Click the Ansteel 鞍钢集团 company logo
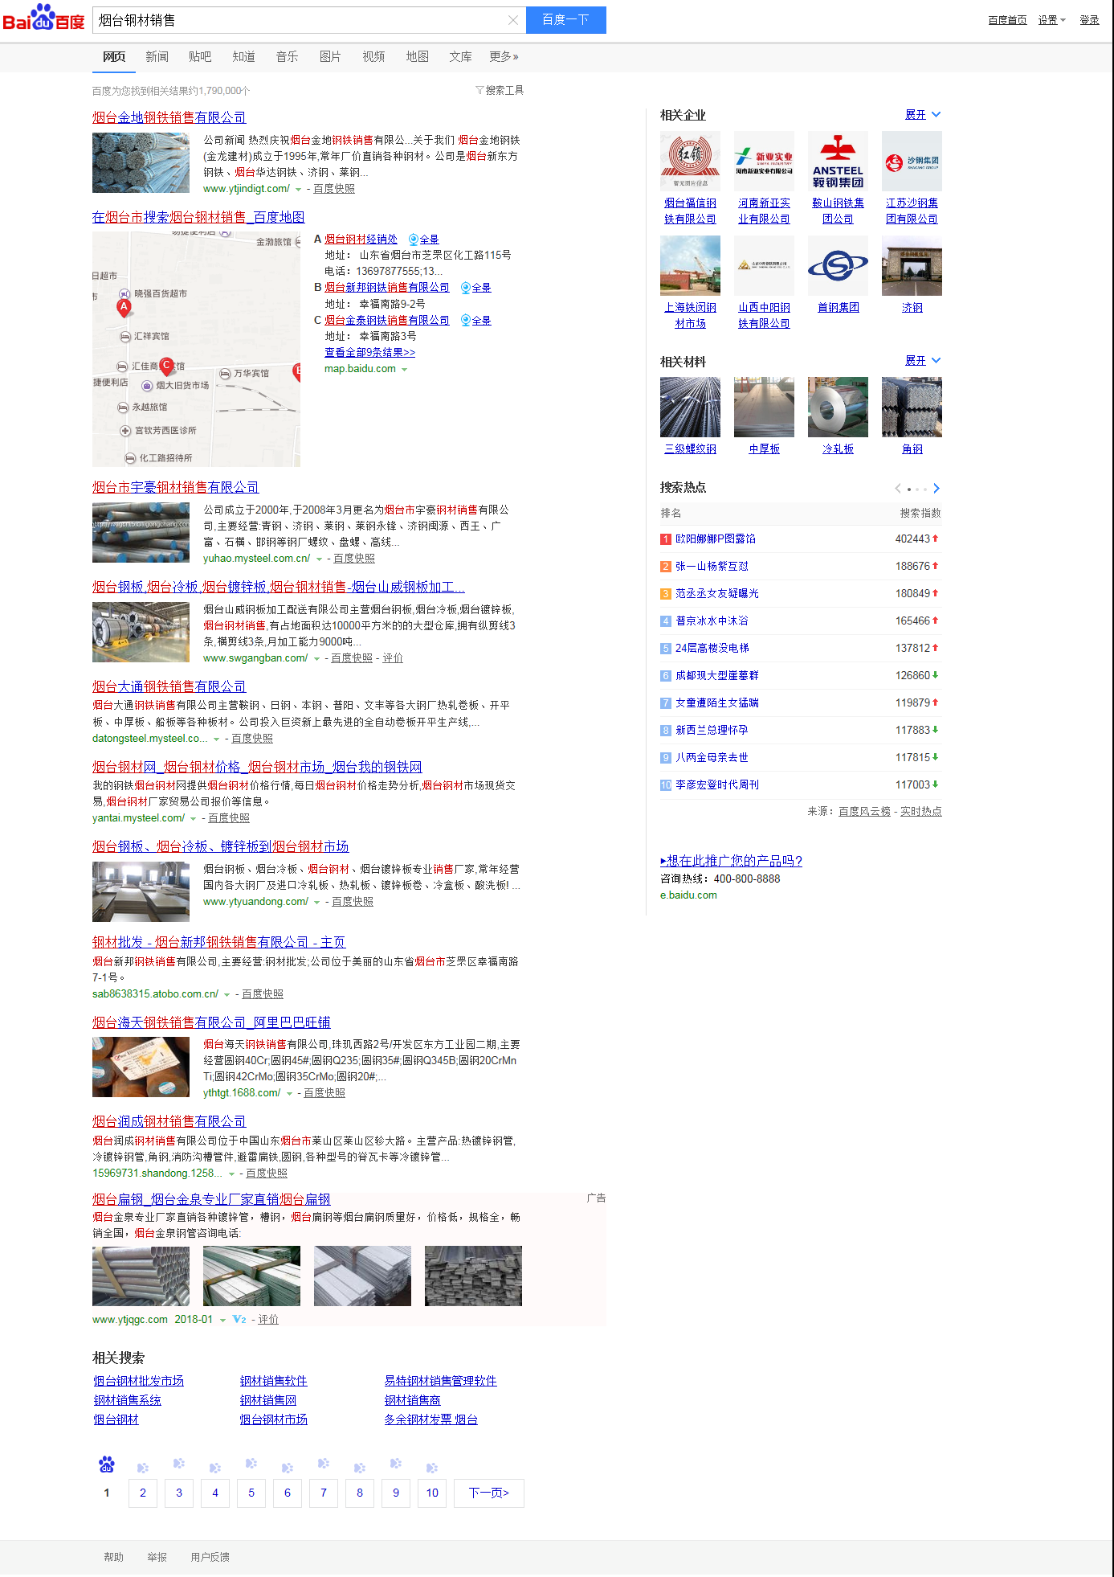The width and height of the screenshot is (1114, 1577). tap(838, 162)
